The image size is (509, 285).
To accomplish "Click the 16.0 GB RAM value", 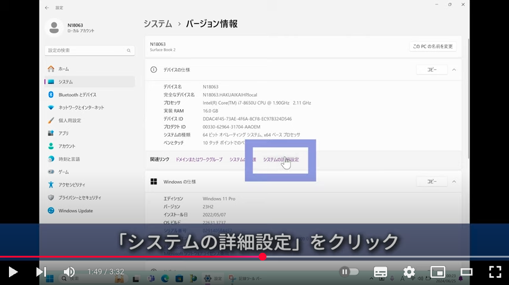I will pos(210,111).
